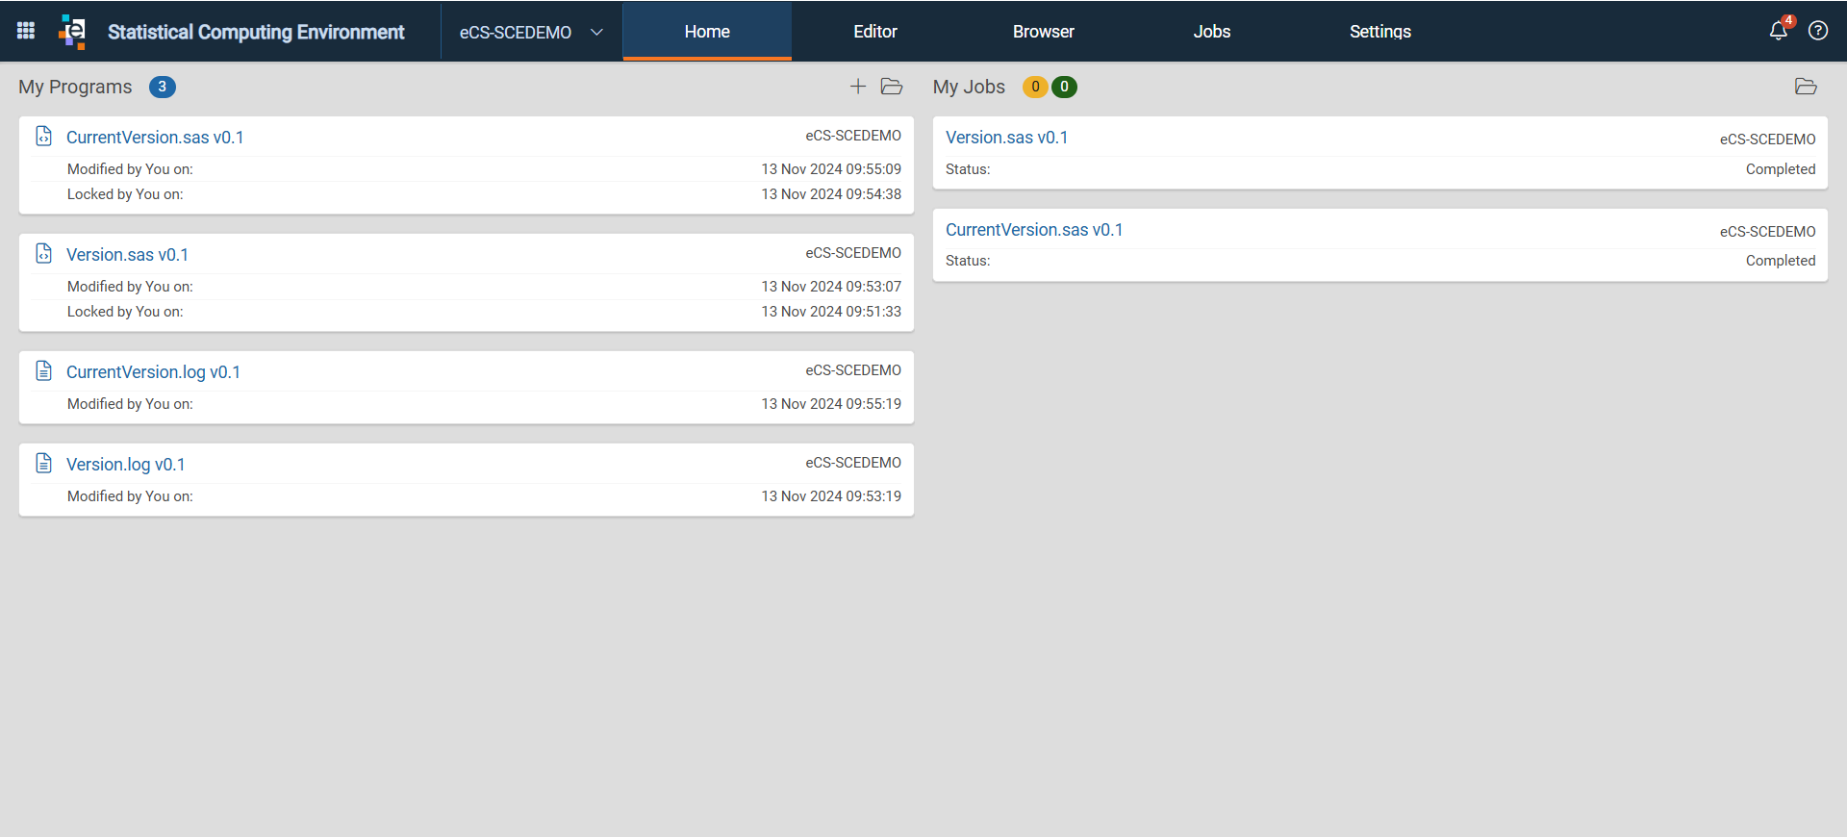Click timestamp 13 Nov 2024 09:53:19
Image resolution: width=1847 pixels, height=837 pixels.
tap(831, 496)
